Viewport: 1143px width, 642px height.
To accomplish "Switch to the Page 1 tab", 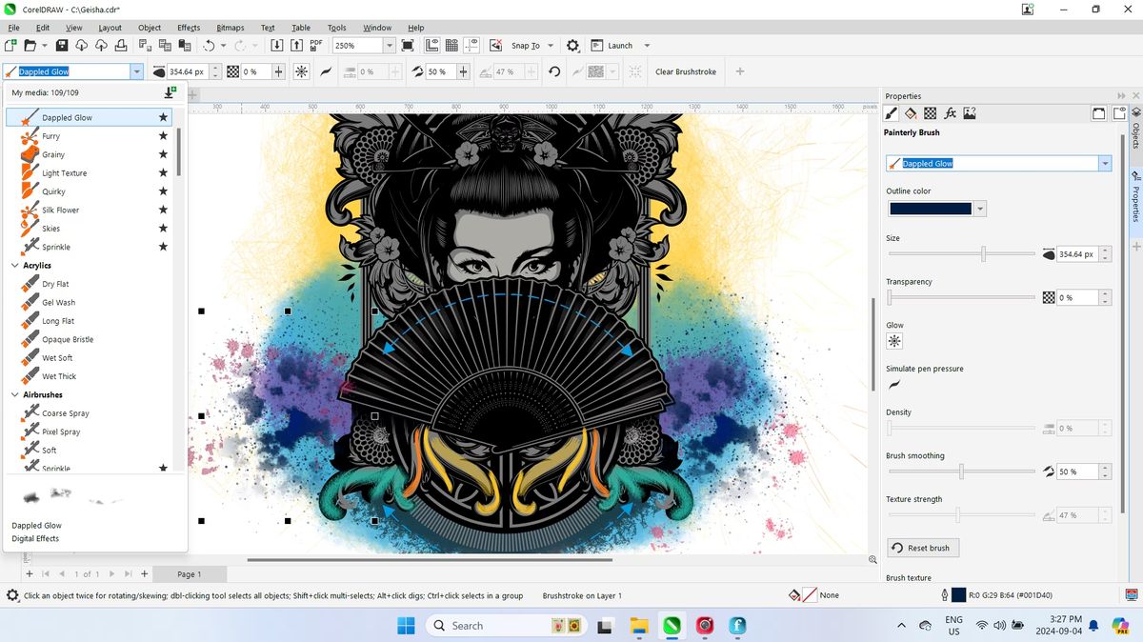I will click(x=189, y=574).
